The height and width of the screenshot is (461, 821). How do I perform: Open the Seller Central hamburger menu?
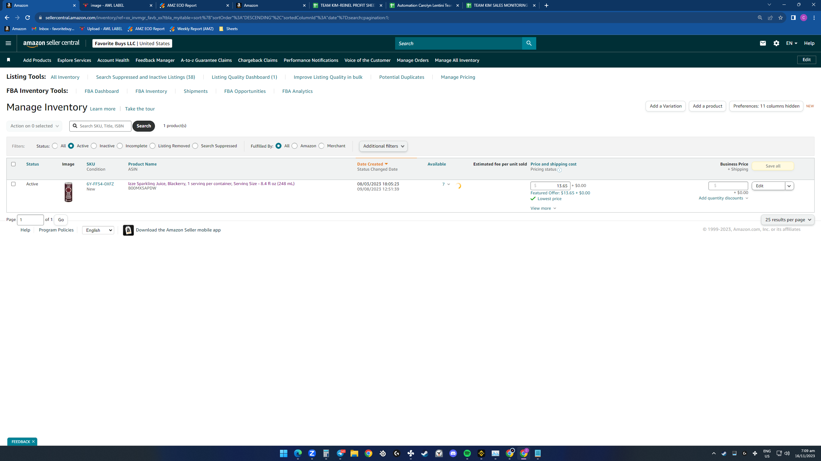click(x=8, y=43)
